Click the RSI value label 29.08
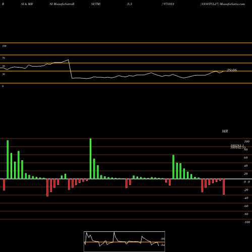 pos(232,70)
